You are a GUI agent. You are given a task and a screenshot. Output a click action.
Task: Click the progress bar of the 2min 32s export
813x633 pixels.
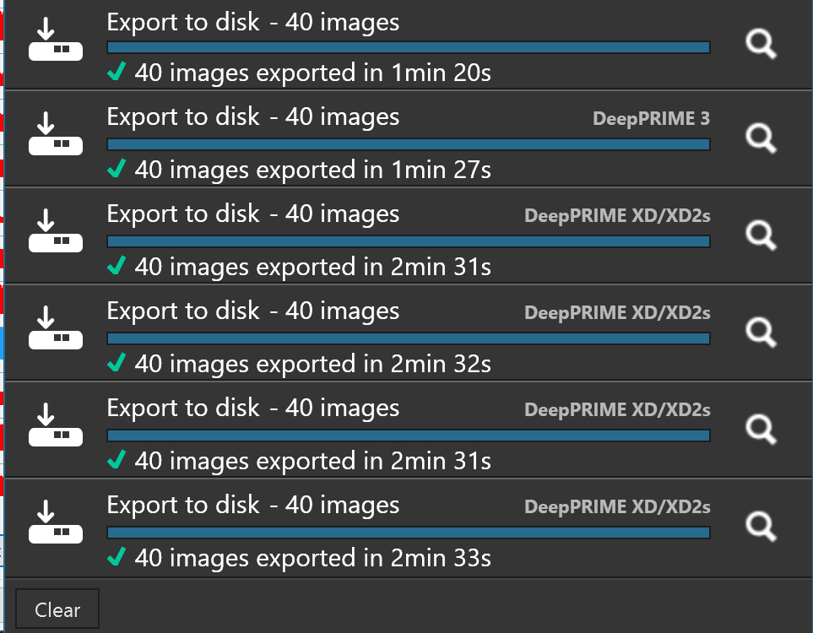(409, 339)
